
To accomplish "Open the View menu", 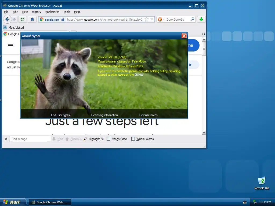I will [25, 12].
